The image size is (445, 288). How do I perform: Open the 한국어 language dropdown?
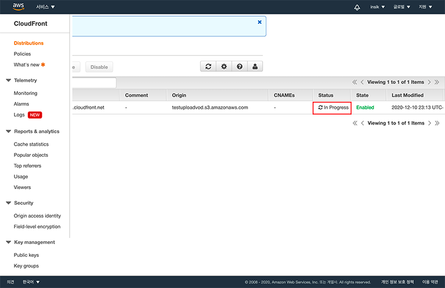coord(31,282)
